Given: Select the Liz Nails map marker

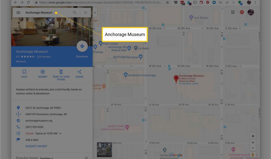Looking at the screenshot, I should click(x=136, y=48).
